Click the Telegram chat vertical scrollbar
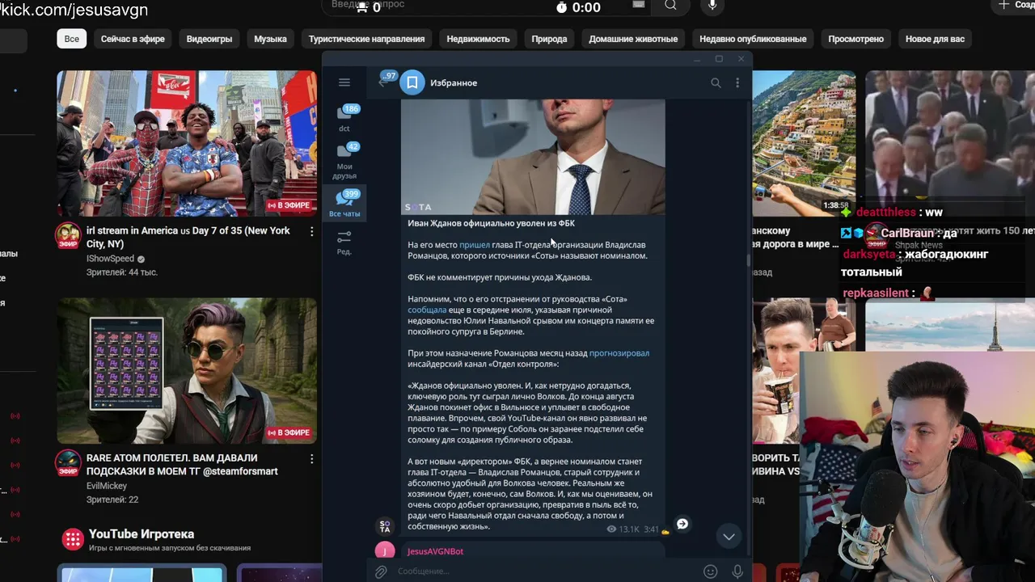Viewport: 1035px width, 582px height. tap(749, 260)
